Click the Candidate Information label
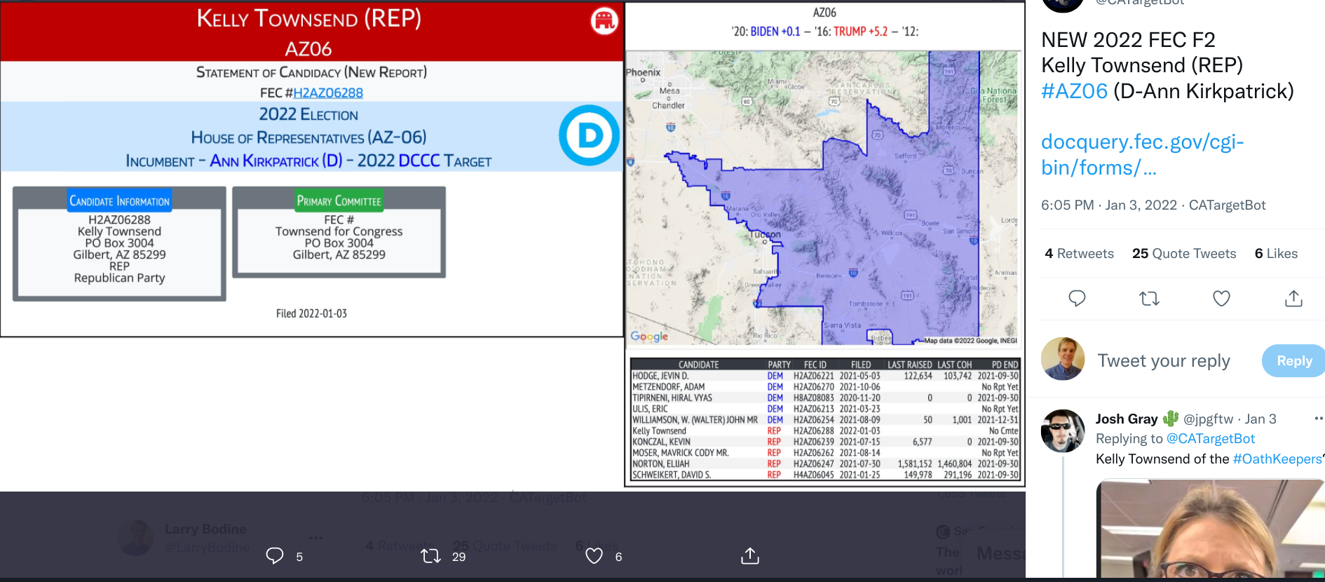This screenshot has height=582, width=1325. click(119, 201)
